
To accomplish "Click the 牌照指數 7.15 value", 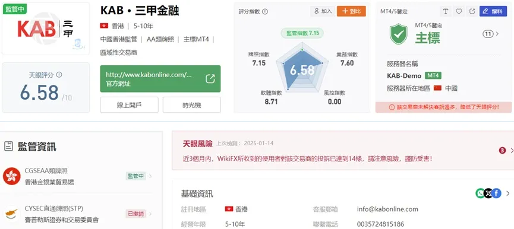I will (x=258, y=63).
